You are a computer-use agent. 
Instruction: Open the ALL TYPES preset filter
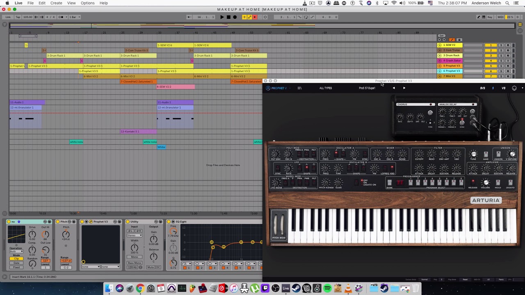point(326,88)
